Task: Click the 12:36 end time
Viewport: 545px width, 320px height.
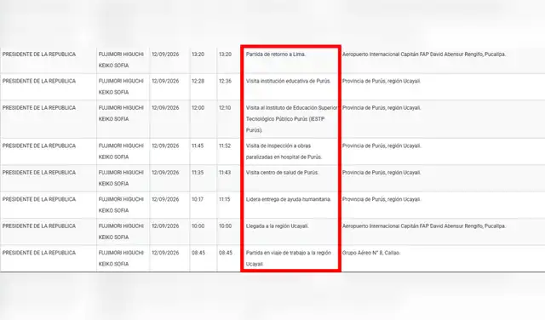Action: point(225,81)
